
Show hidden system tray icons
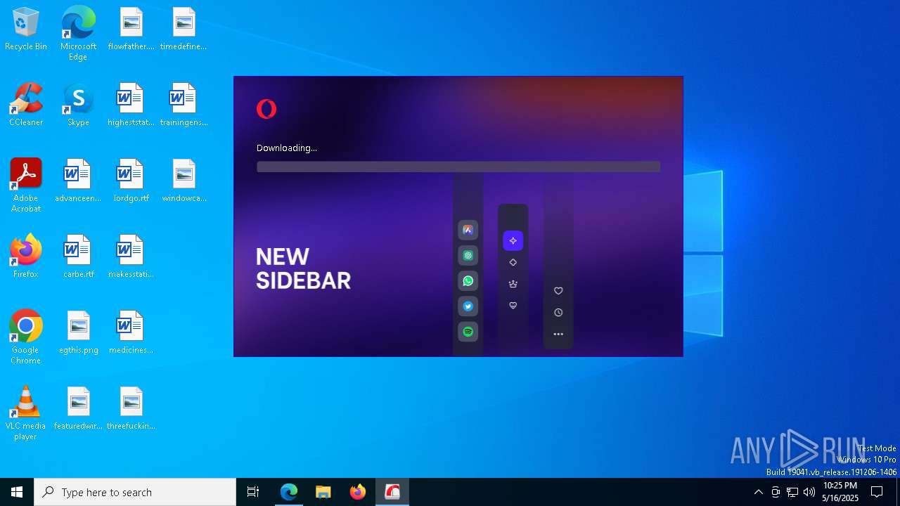pyautogui.click(x=758, y=492)
